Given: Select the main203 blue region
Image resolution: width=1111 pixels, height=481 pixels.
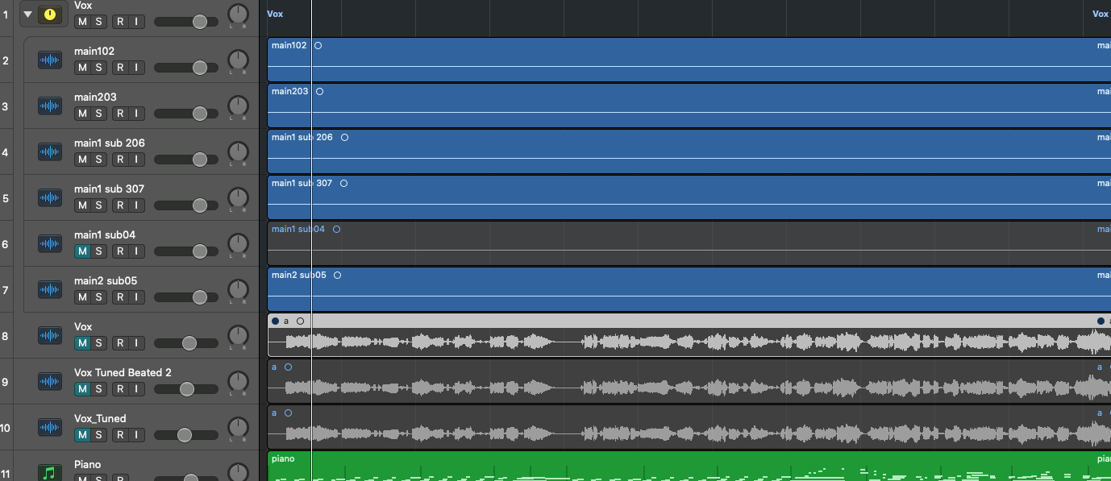Looking at the screenshot, I should pos(689,106).
